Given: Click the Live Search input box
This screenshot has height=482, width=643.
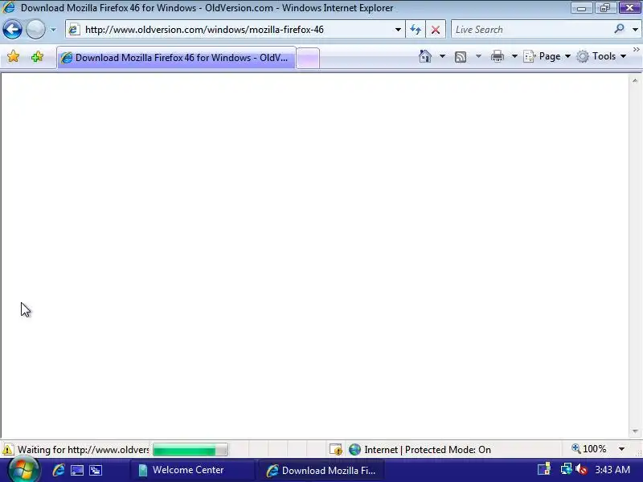Looking at the screenshot, I should point(531,30).
